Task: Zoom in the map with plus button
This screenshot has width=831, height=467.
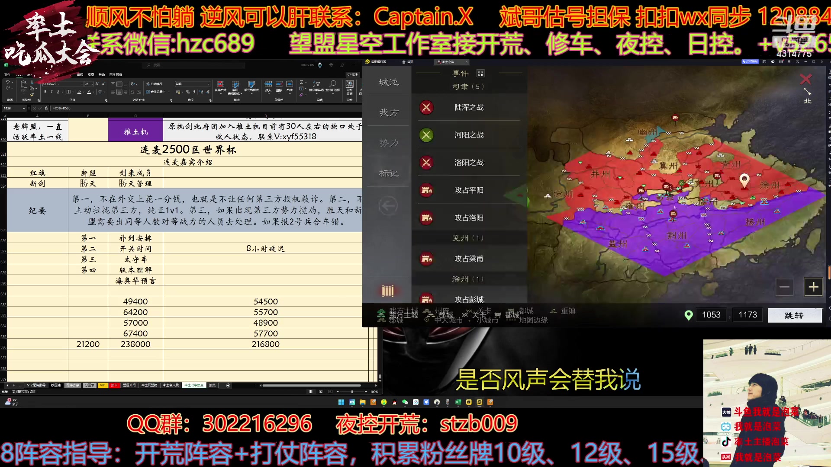Action: pos(813,287)
